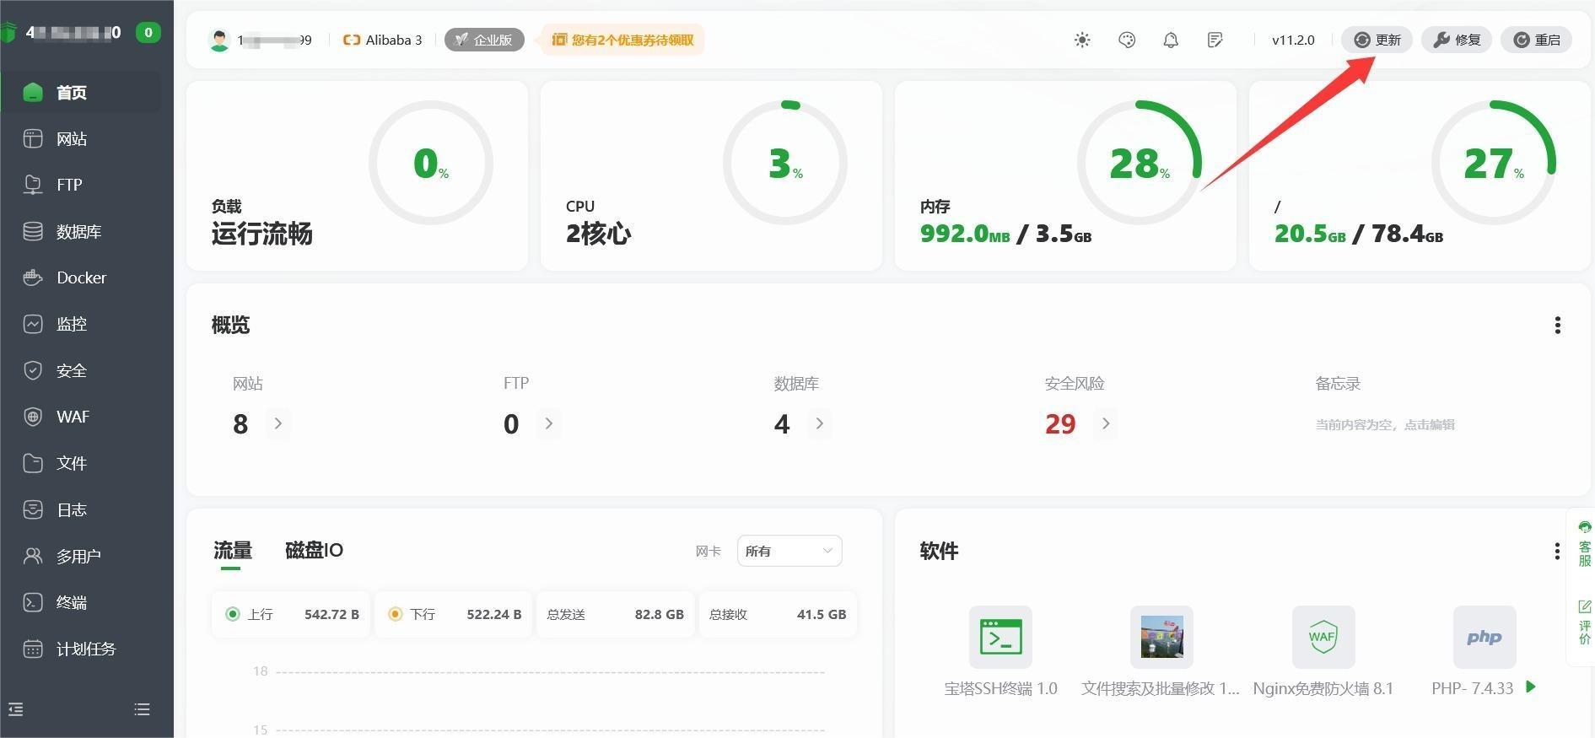Image resolution: width=1595 pixels, height=738 pixels.
Task: Open the notification bell icon
Action: point(1171,40)
